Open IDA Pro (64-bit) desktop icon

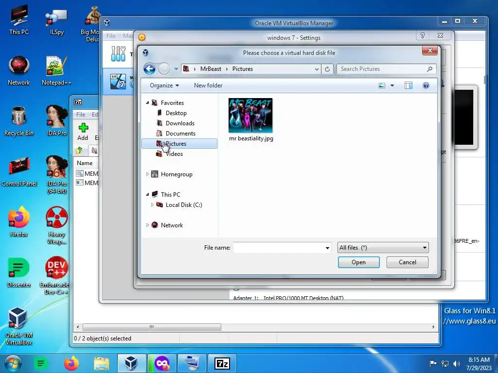coord(57,174)
